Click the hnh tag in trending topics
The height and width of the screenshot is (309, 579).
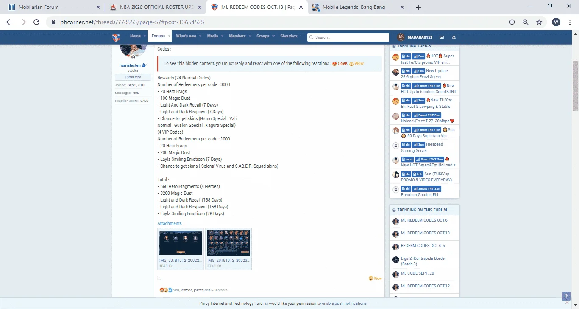(417, 174)
